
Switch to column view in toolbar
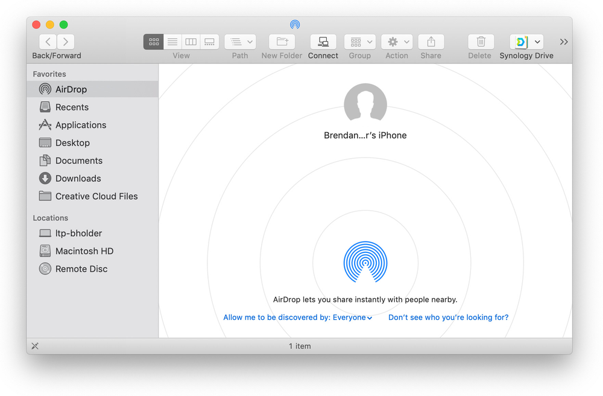pos(191,42)
